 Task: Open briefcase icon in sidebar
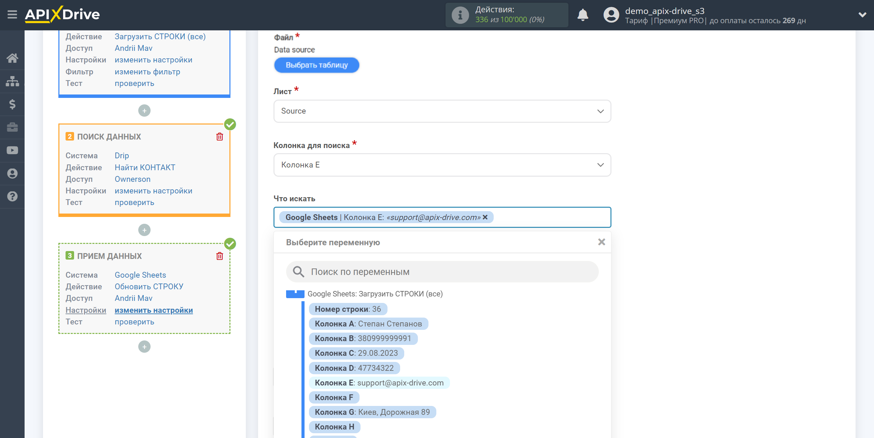(x=12, y=127)
